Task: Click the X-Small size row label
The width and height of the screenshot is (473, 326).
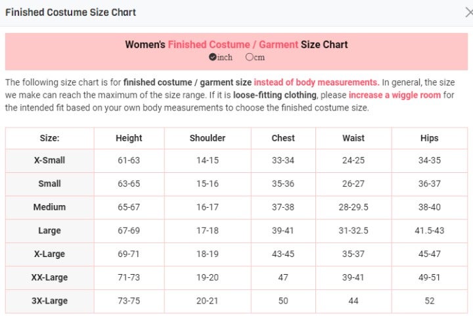Action: click(49, 160)
